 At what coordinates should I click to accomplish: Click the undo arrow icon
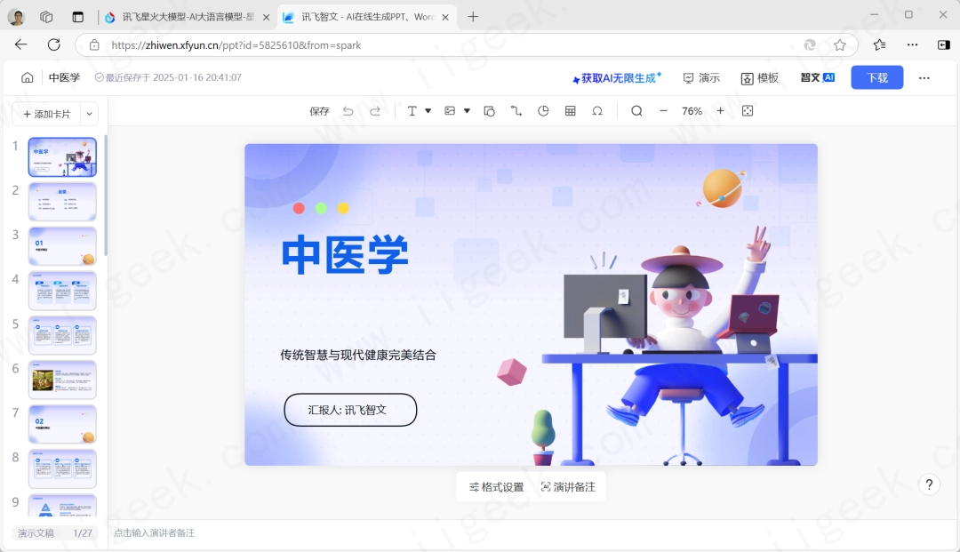(348, 110)
